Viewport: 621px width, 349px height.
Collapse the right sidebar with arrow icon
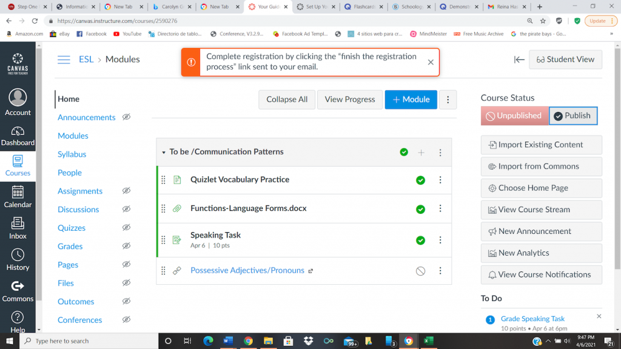click(x=519, y=59)
